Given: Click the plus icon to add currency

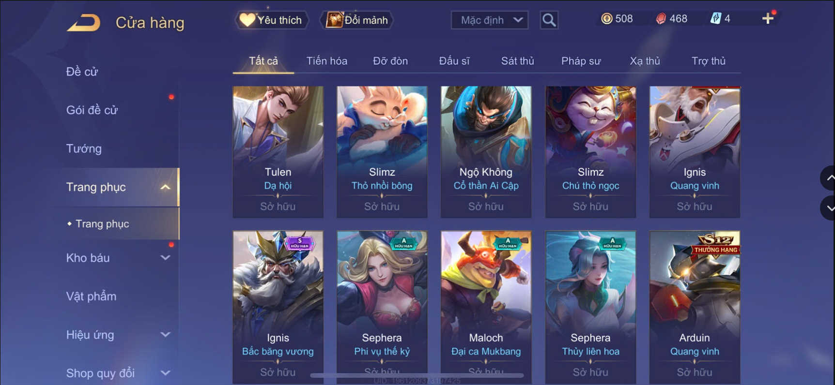Looking at the screenshot, I should pyautogui.click(x=768, y=19).
